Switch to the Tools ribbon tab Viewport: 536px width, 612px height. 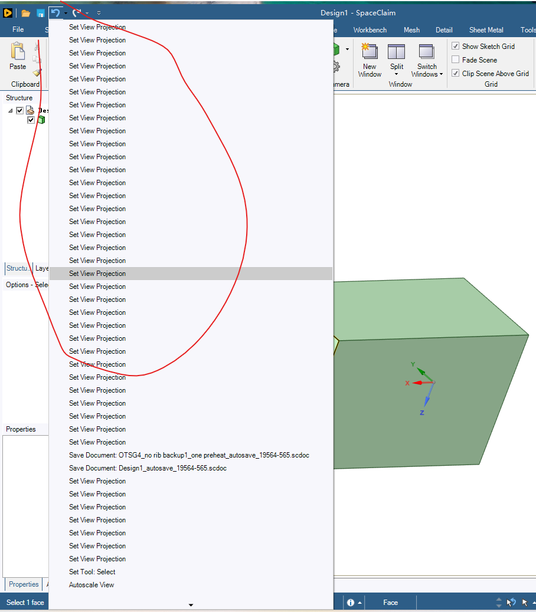tap(528, 30)
